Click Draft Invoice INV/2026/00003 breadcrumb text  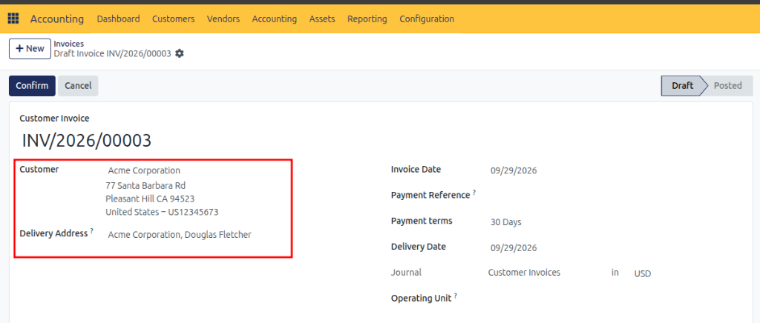coord(113,53)
